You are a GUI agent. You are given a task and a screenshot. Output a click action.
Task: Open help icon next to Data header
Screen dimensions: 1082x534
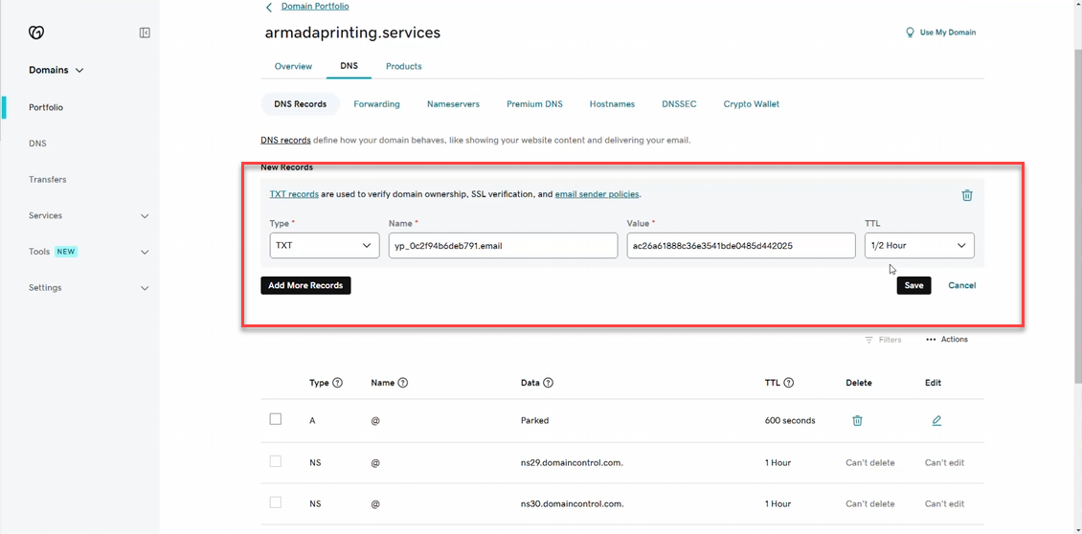[x=548, y=383]
